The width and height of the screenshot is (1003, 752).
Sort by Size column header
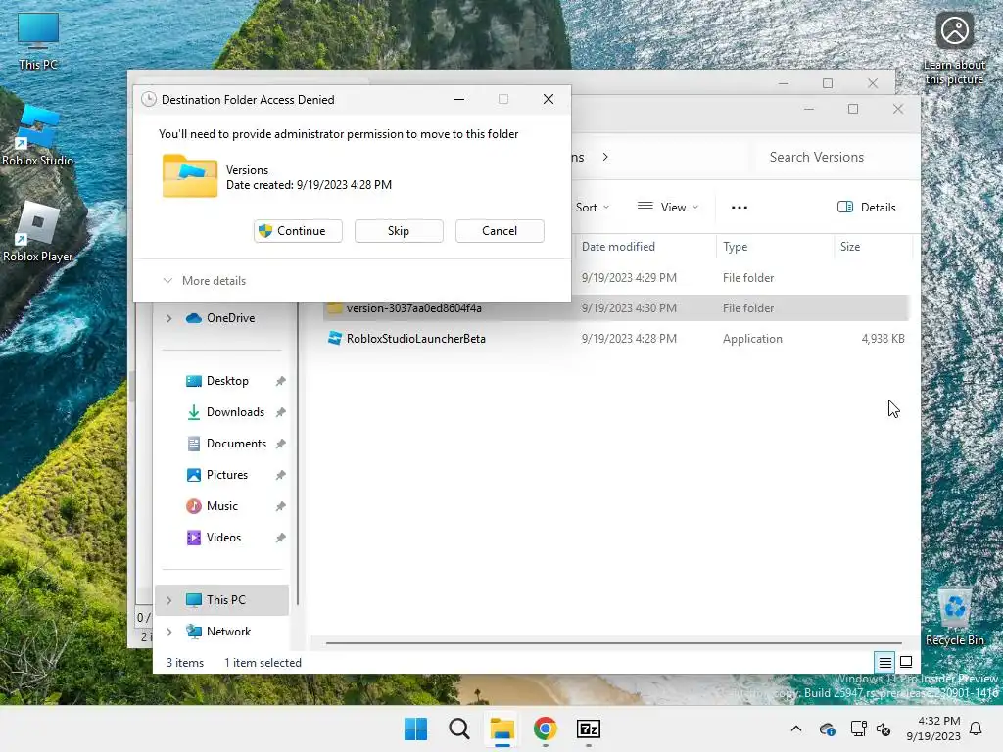pyautogui.click(x=872, y=247)
